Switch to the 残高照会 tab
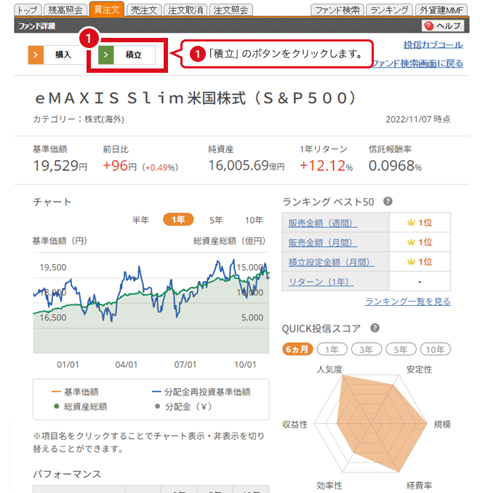 [x=65, y=10]
